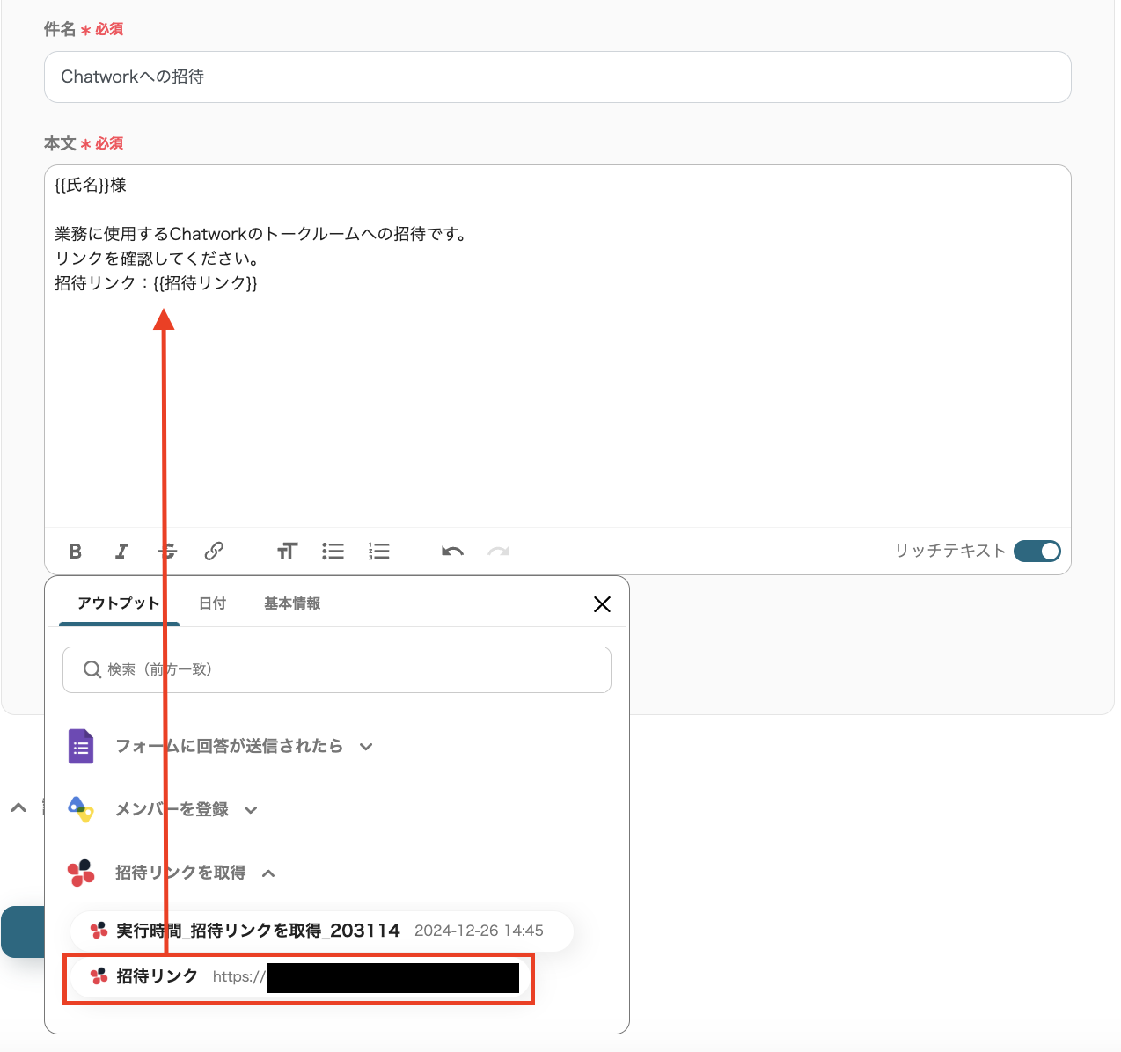The image size is (1121, 1052).
Task: Click the Google Admin icon beside メンバーを登録
Action: tap(81, 809)
